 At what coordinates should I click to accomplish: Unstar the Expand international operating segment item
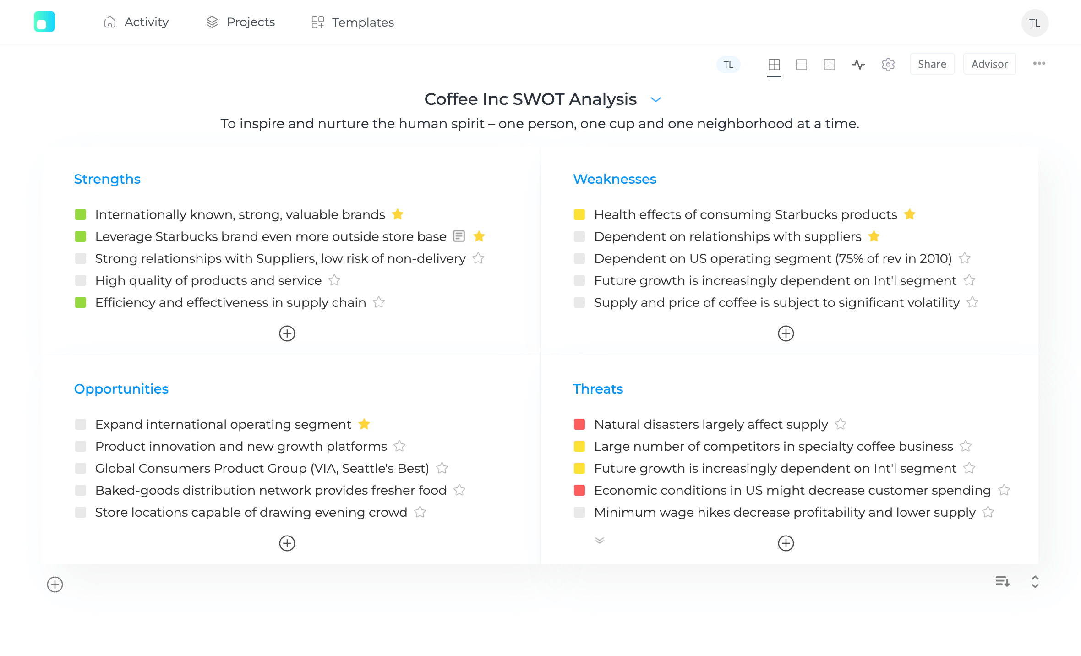point(364,424)
